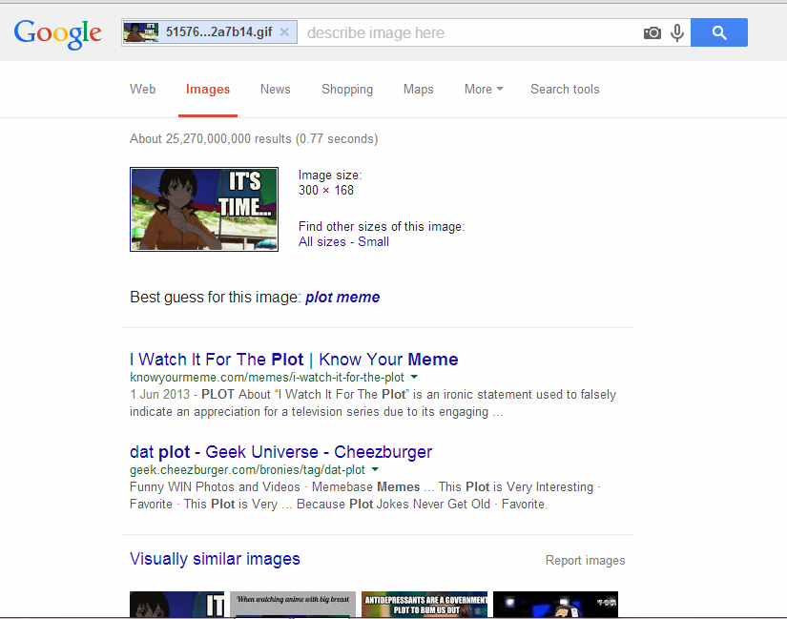Click the uploaded gif file chip thumbnail

point(141,32)
